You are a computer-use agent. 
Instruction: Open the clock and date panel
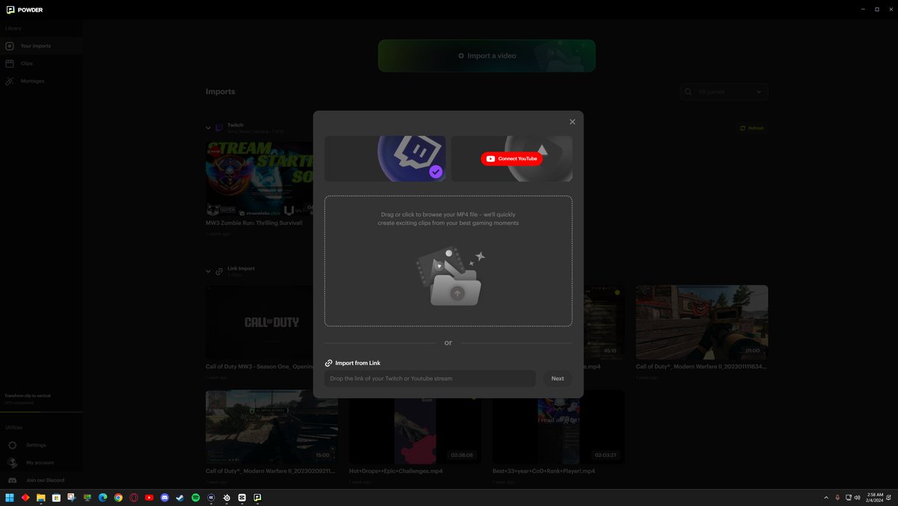tap(874, 497)
